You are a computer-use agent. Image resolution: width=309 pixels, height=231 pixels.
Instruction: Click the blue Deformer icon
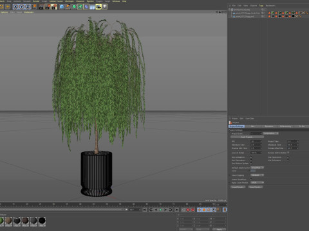tap(86, 6)
